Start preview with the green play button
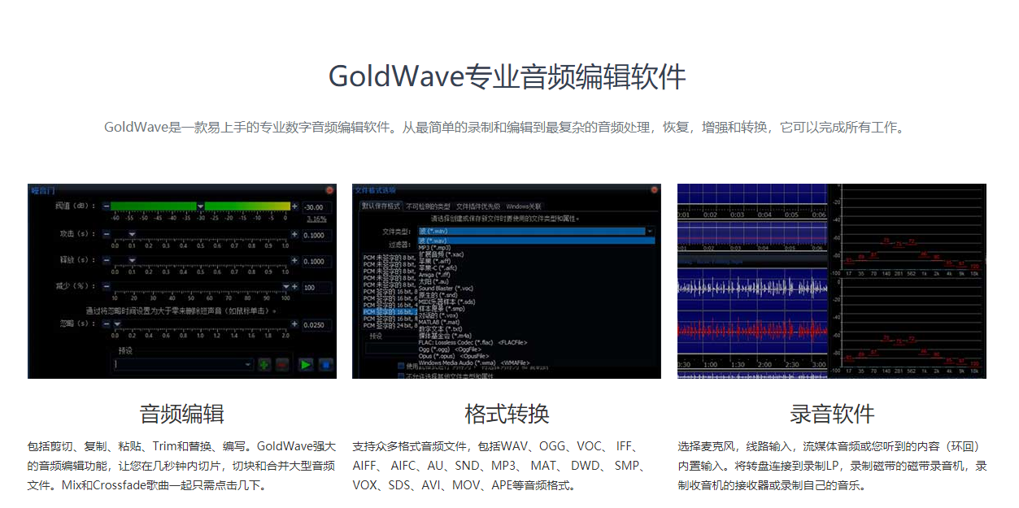 coord(306,365)
